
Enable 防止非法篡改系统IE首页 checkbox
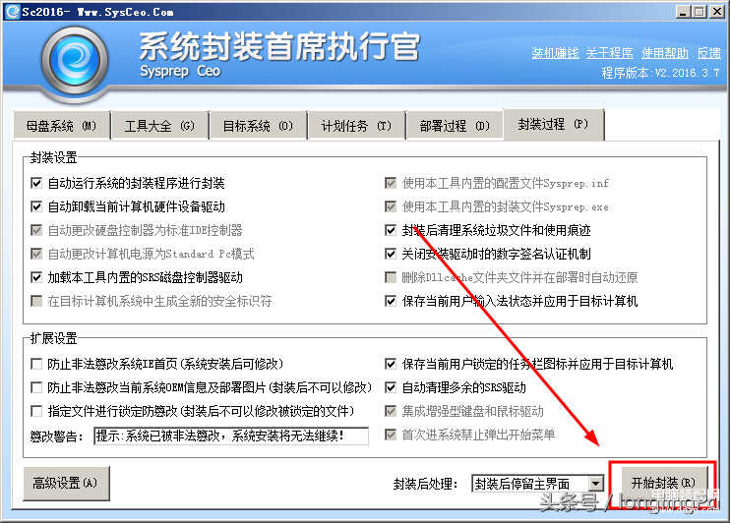tap(35, 364)
